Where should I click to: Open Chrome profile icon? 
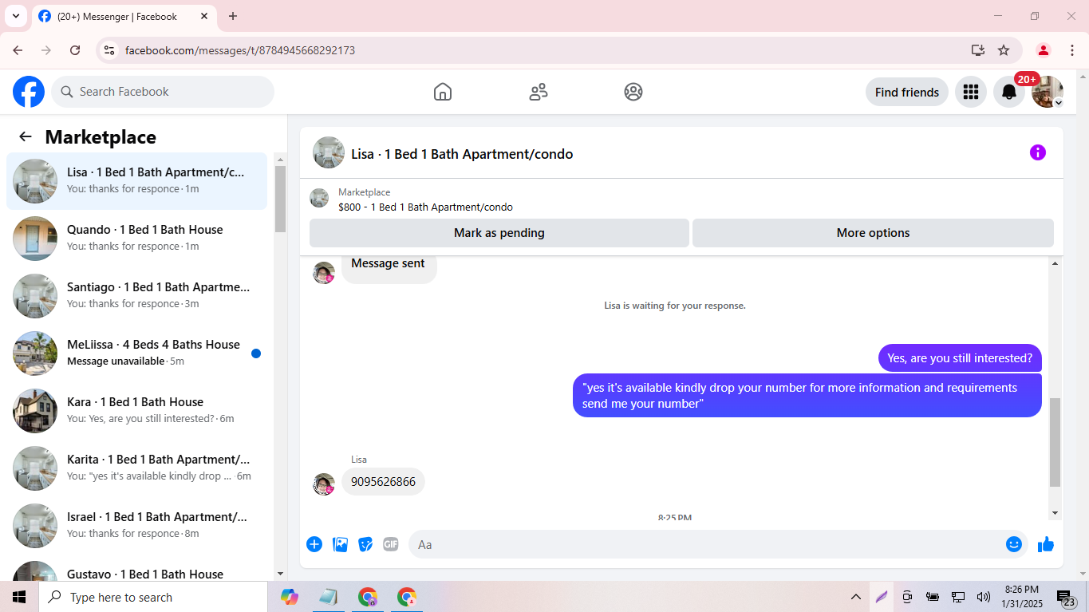[x=1043, y=50]
